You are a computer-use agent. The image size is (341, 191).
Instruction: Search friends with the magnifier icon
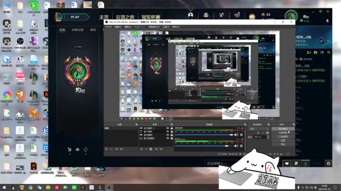coord(329,52)
